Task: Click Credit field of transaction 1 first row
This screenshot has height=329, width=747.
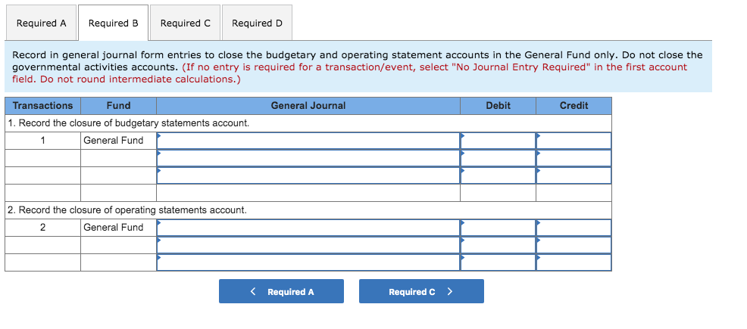Action: click(574, 141)
